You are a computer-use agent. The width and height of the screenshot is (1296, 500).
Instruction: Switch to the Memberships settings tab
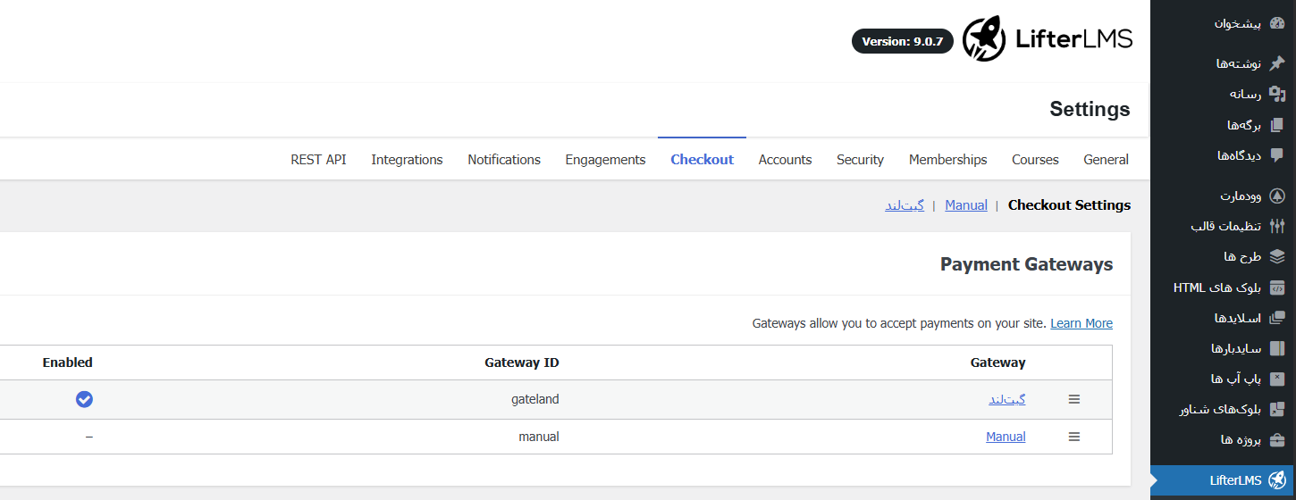point(947,160)
